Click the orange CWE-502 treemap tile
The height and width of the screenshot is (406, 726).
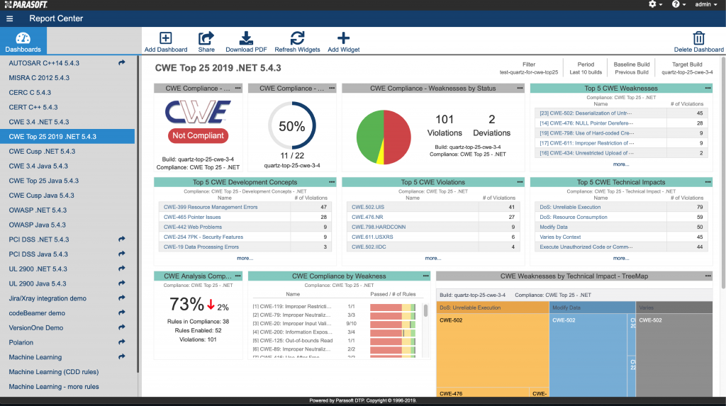pyautogui.click(x=493, y=351)
